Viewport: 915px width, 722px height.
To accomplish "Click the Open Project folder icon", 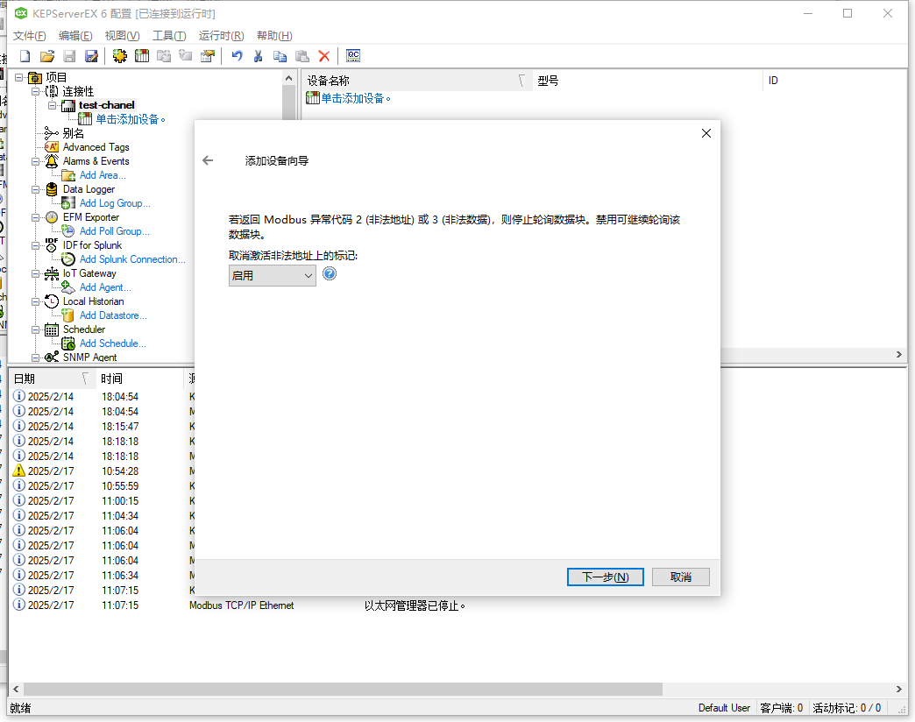I will [x=47, y=56].
